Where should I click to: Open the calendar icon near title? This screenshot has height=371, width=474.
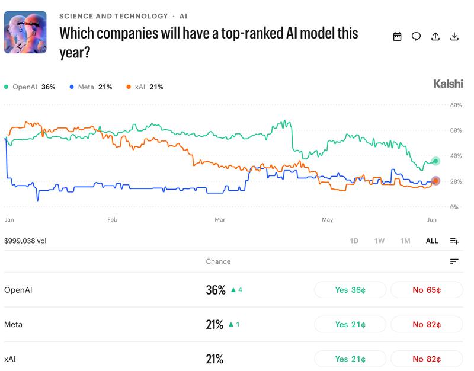click(x=397, y=37)
